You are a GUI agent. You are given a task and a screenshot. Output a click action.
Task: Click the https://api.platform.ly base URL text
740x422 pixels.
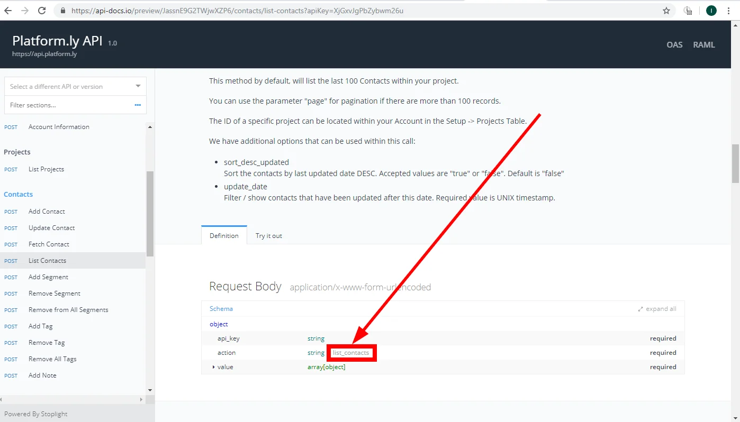click(x=44, y=54)
